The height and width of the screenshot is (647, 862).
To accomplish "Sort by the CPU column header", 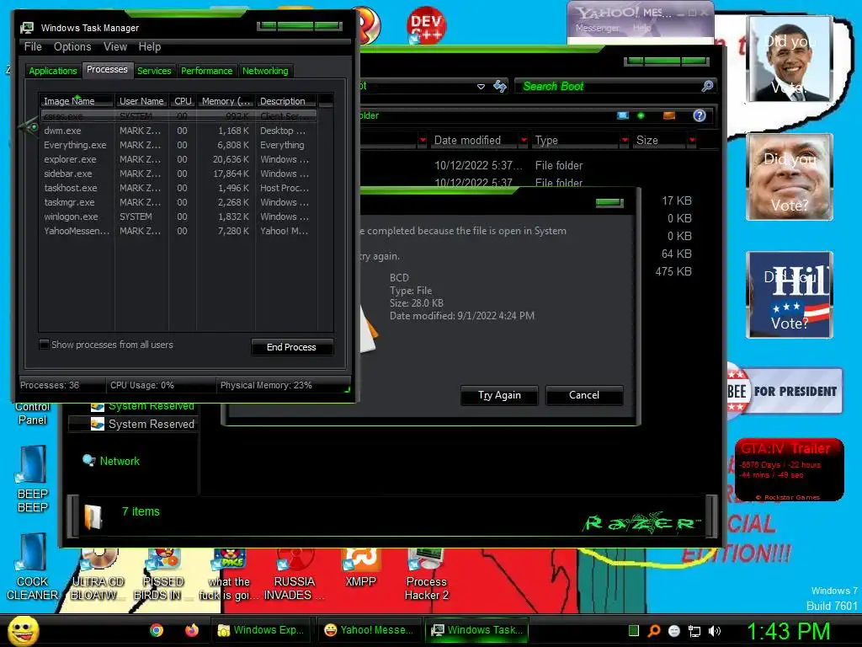I will (183, 101).
